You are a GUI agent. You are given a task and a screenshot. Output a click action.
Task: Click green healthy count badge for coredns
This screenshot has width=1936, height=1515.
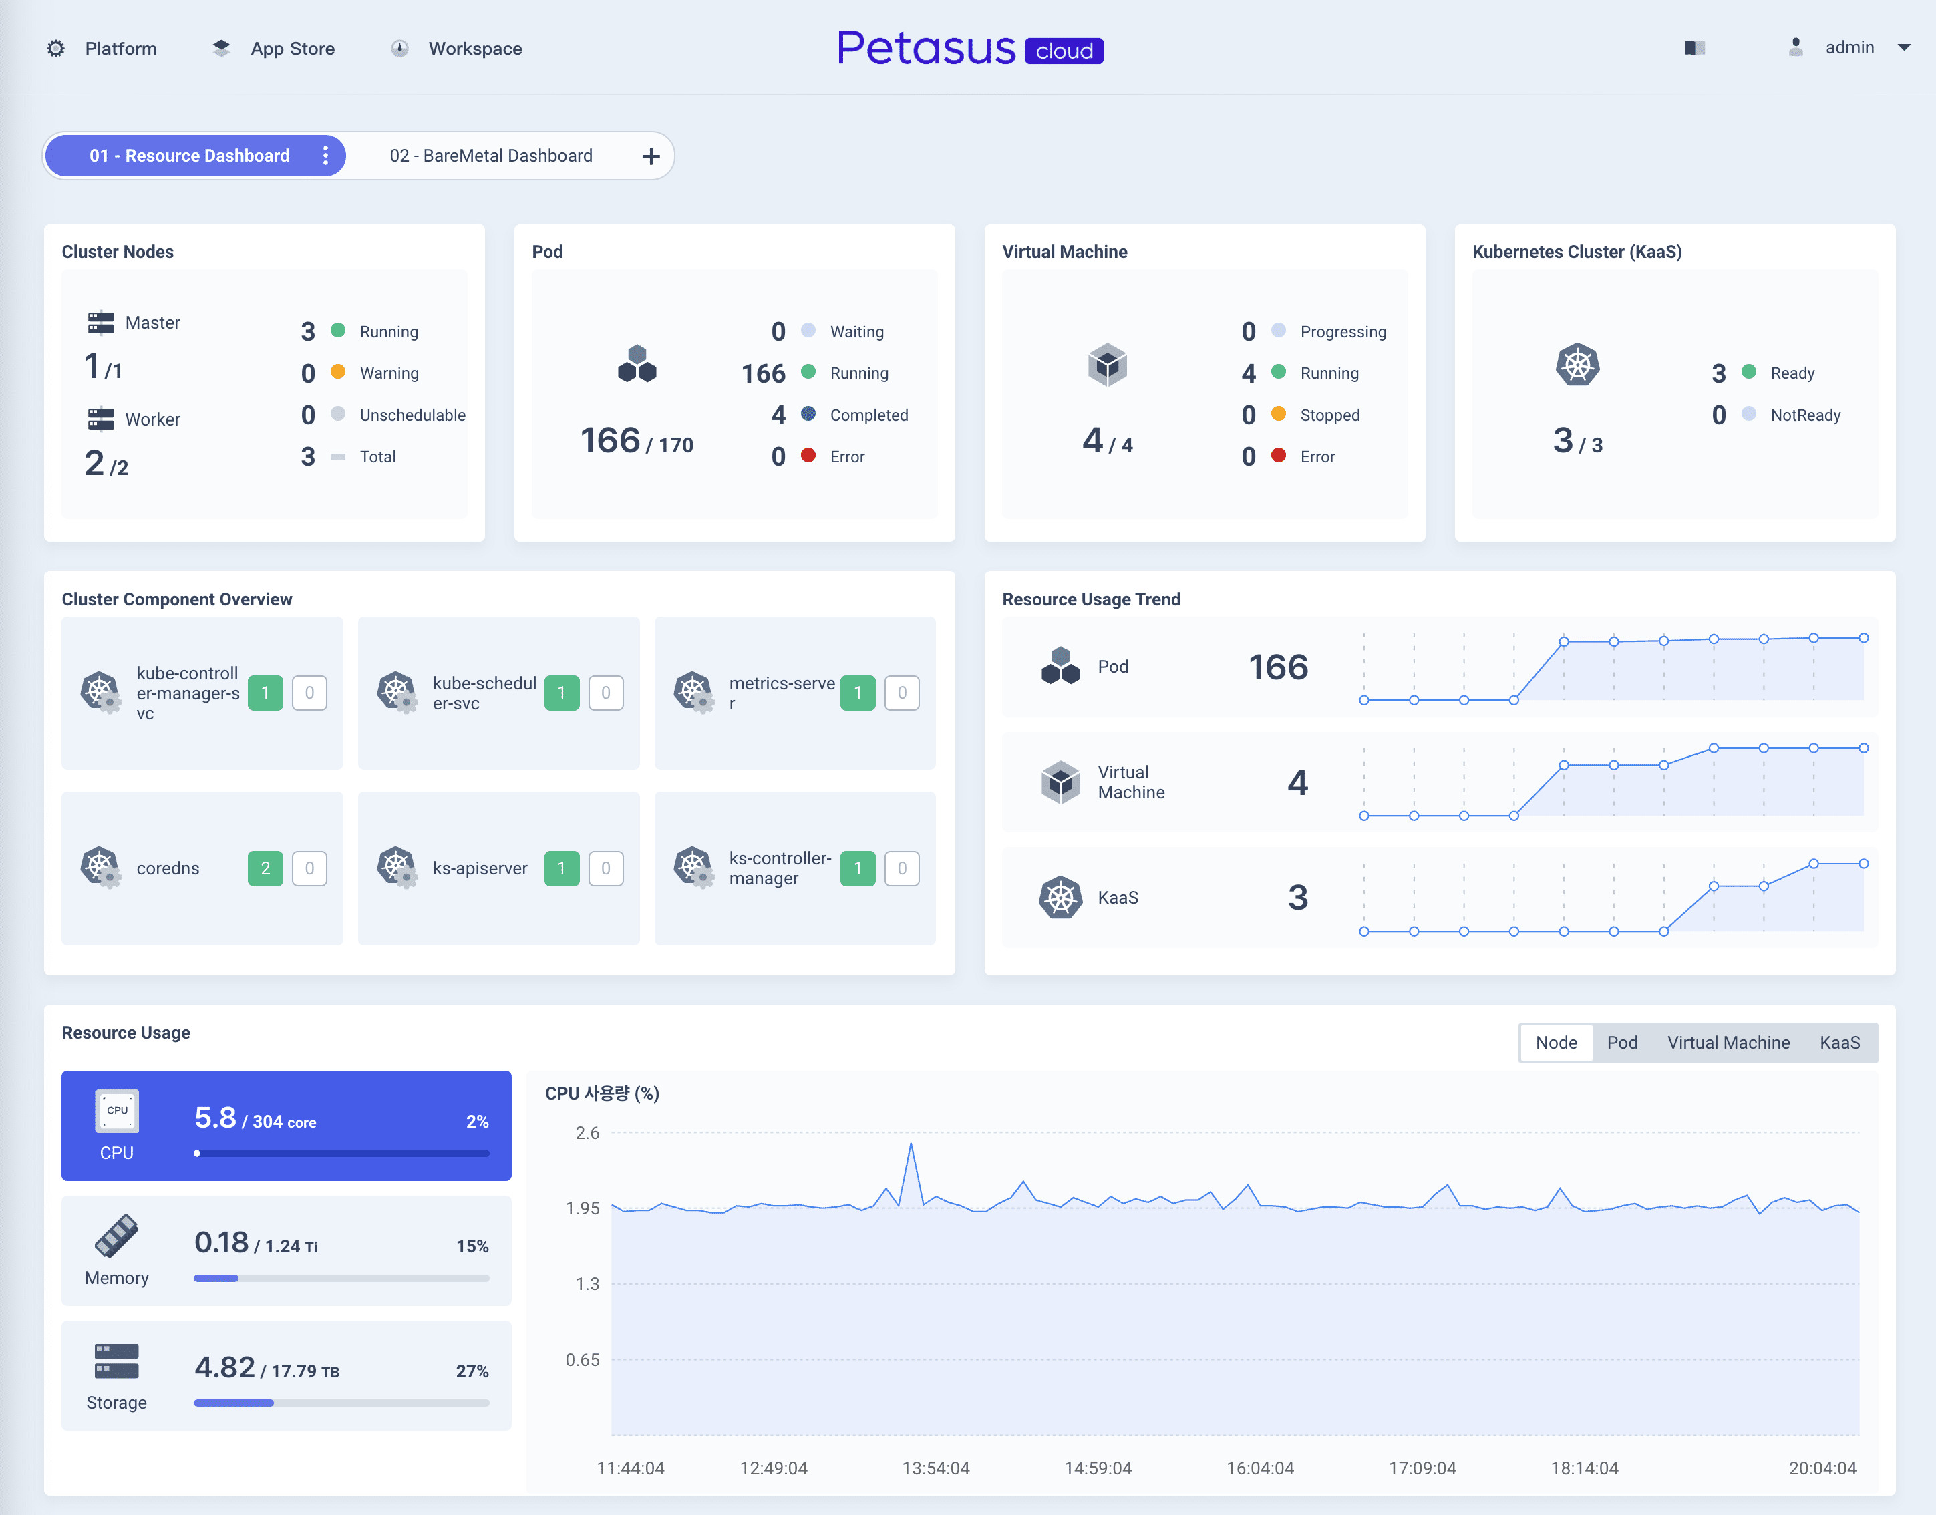[x=265, y=868]
